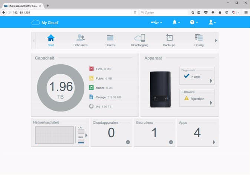Open the browser hamburger menu
250x175 pixels.
246,12
